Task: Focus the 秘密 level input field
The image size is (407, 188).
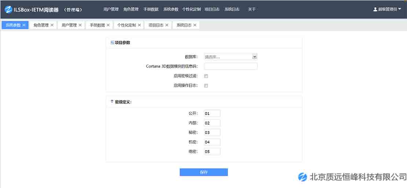Action: click(x=212, y=133)
